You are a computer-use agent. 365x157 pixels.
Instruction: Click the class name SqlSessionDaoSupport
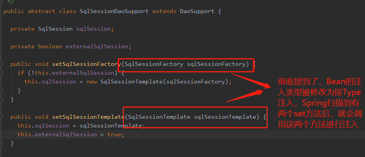click(x=114, y=11)
